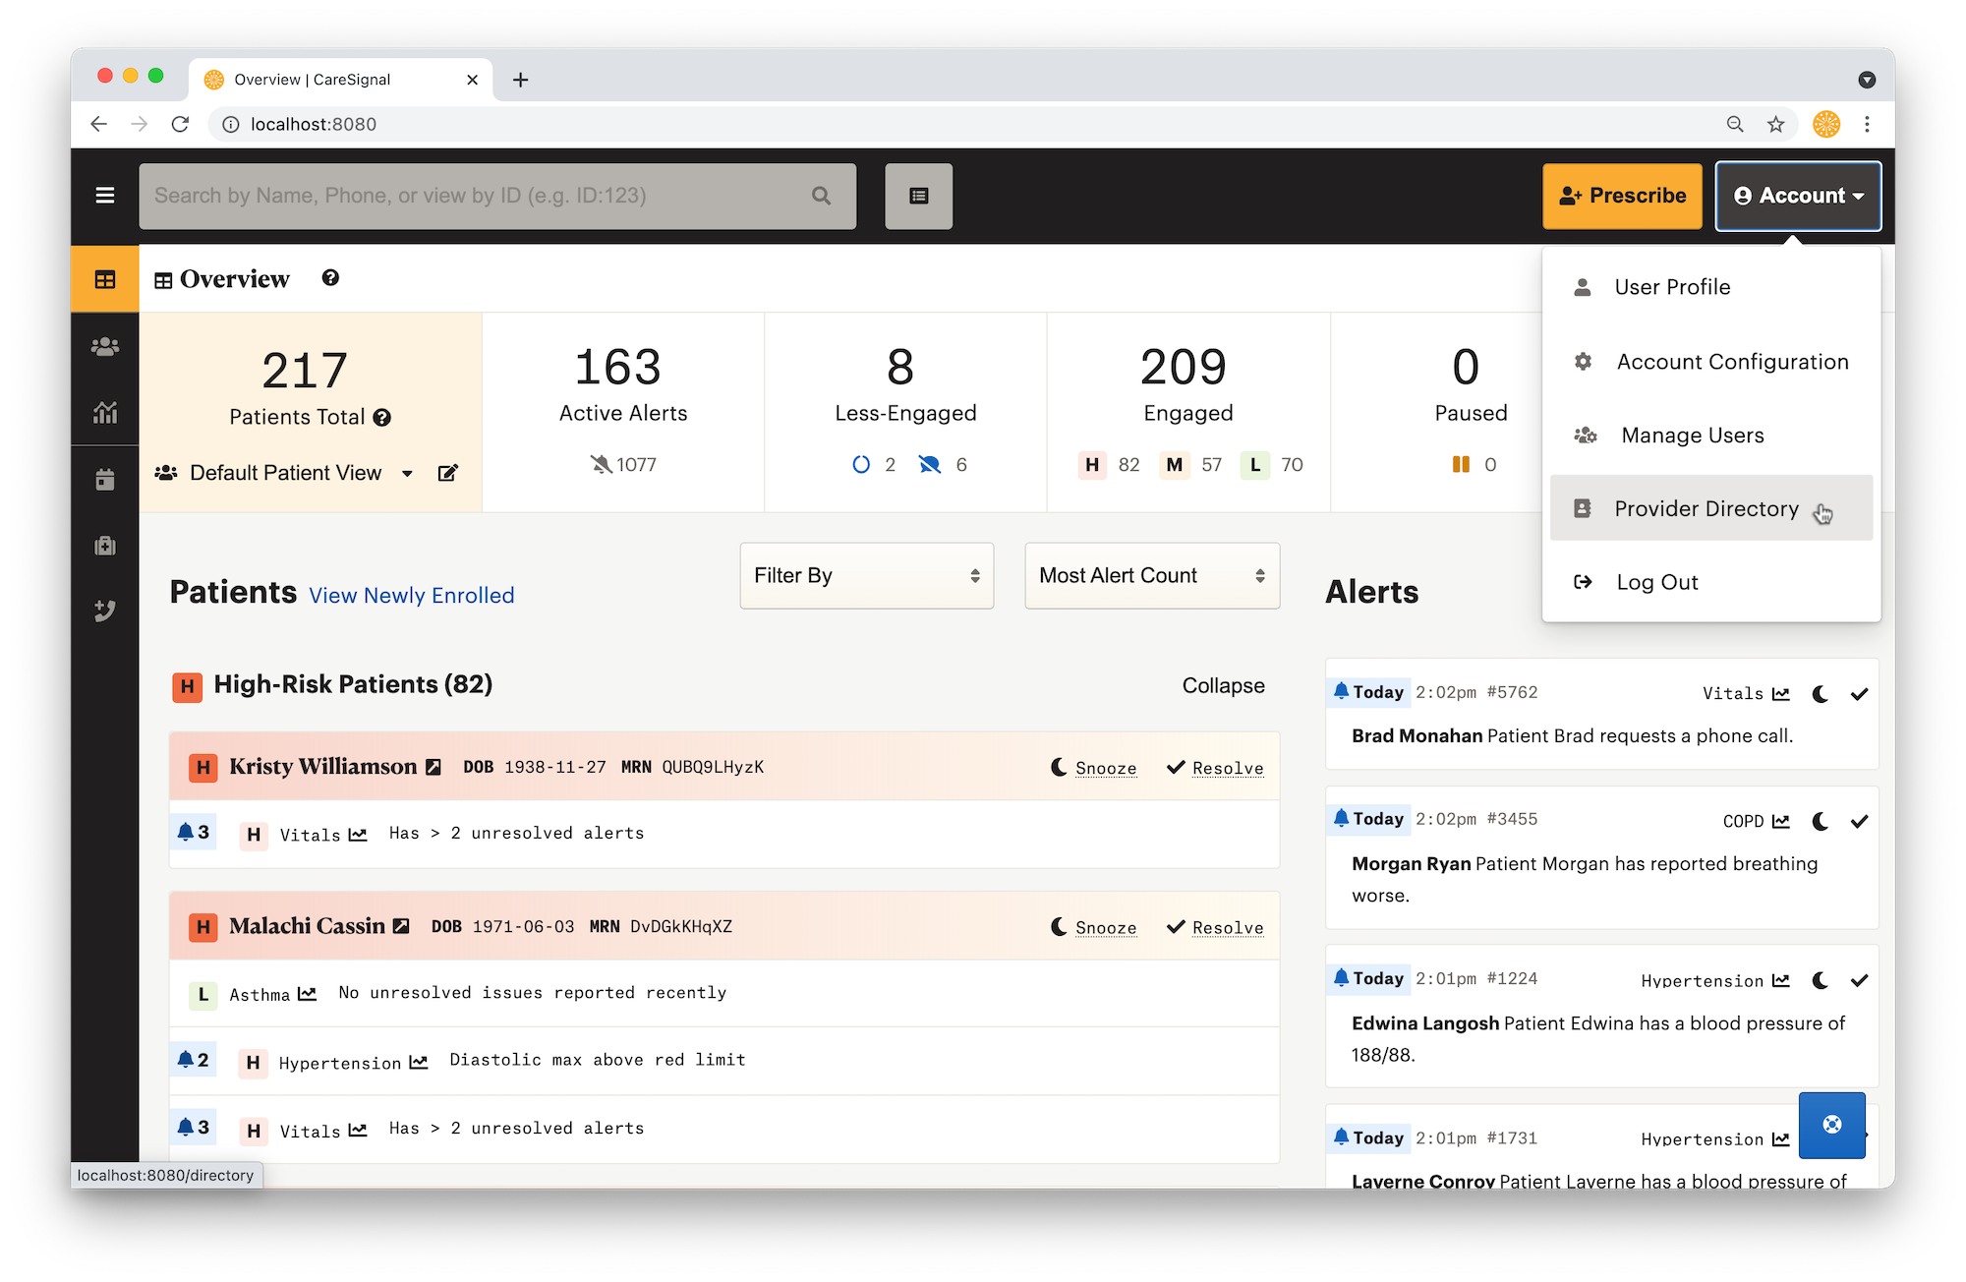1966x1282 pixels.
Task: Snooze alert #1224 with moon icon
Action: (1820, 980)
